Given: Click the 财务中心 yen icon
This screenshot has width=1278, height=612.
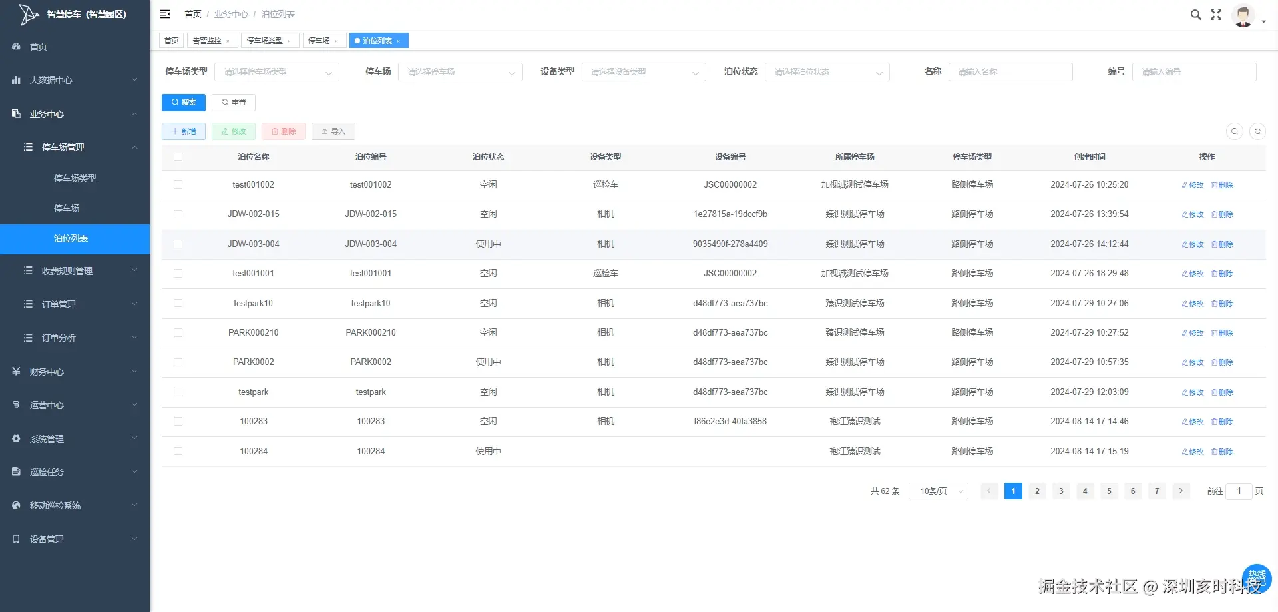Looking at the screenshot, I should 16,372.
